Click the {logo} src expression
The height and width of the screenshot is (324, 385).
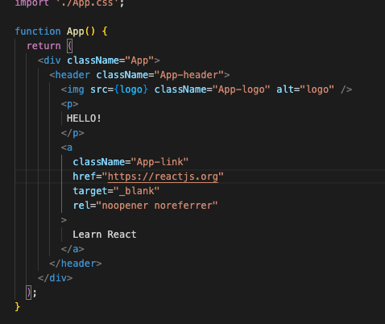pyautogui.click(x=131, y=89)
